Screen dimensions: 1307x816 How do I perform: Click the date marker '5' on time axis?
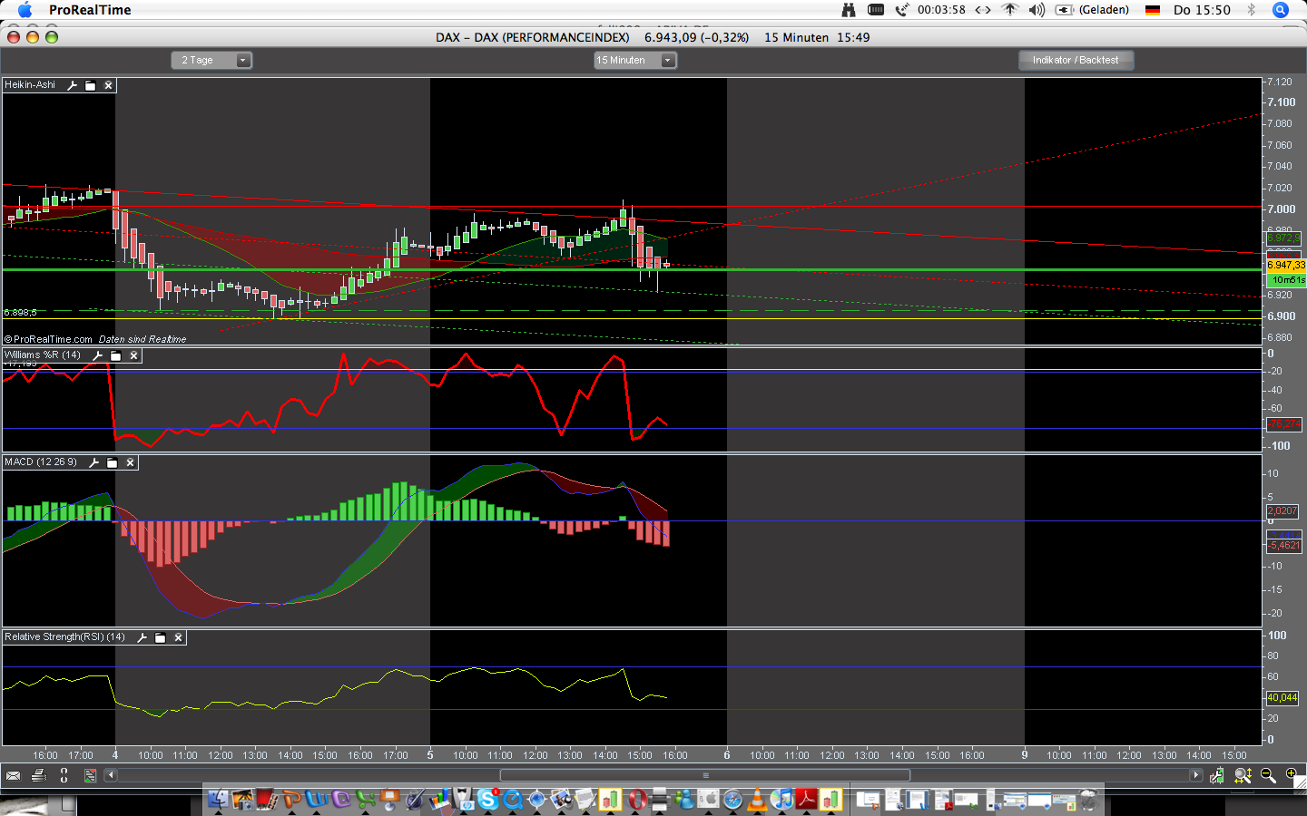430,754
